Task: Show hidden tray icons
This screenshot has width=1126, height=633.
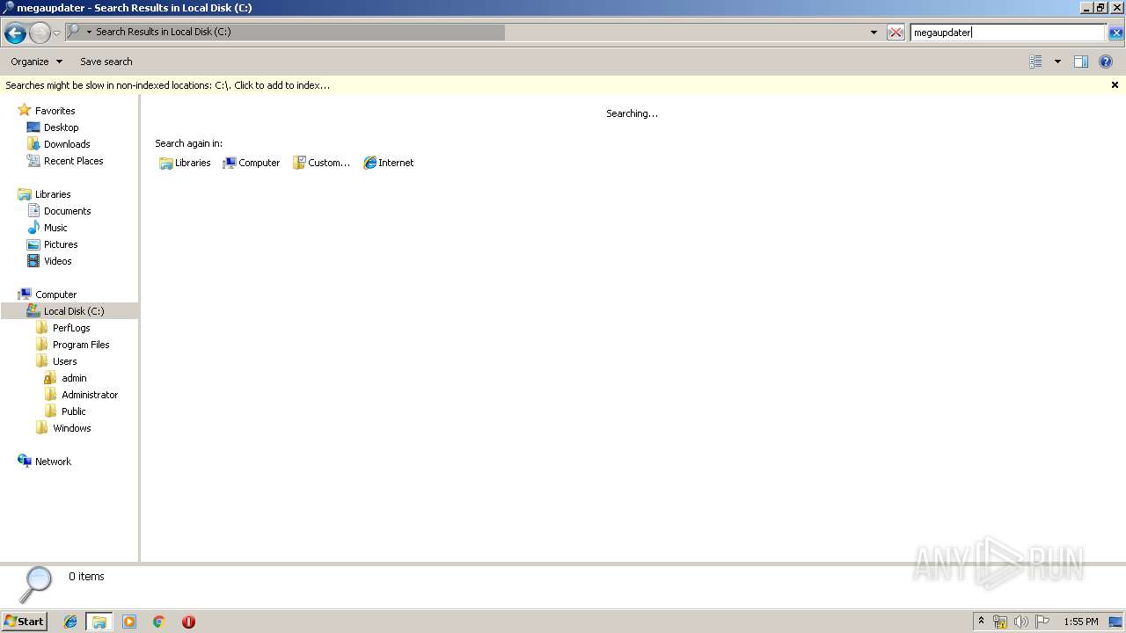Action: 981,622
